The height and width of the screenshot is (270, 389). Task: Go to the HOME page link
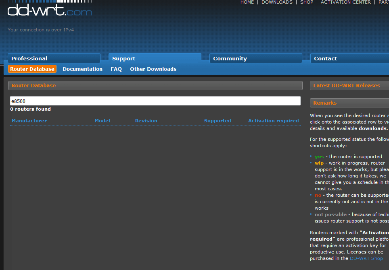pyautogui.click(x=247, y=2)
